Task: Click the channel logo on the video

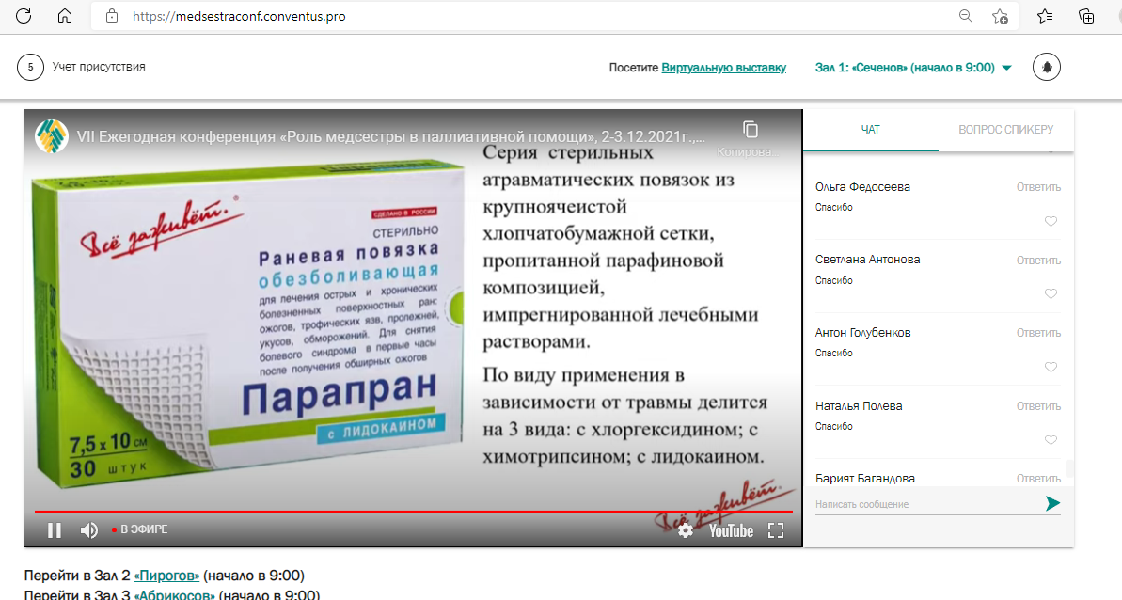Action: tap(52, 135)
